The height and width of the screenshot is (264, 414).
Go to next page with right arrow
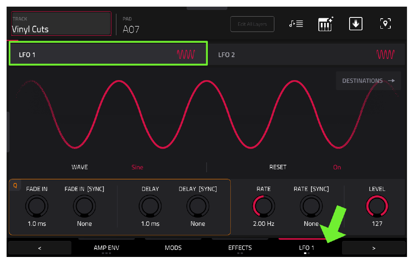tap(374, 248)
